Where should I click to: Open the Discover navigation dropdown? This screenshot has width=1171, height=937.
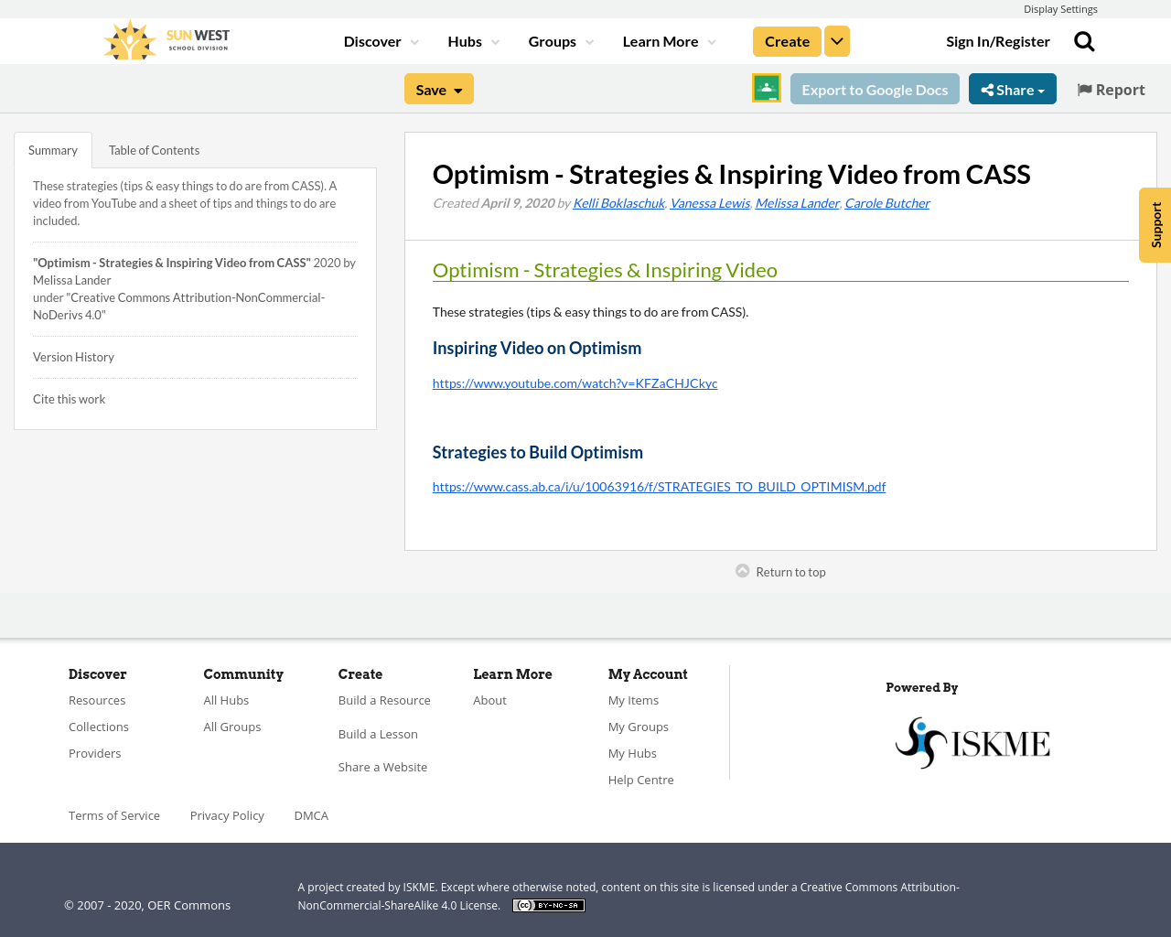(x=372, y=39)
